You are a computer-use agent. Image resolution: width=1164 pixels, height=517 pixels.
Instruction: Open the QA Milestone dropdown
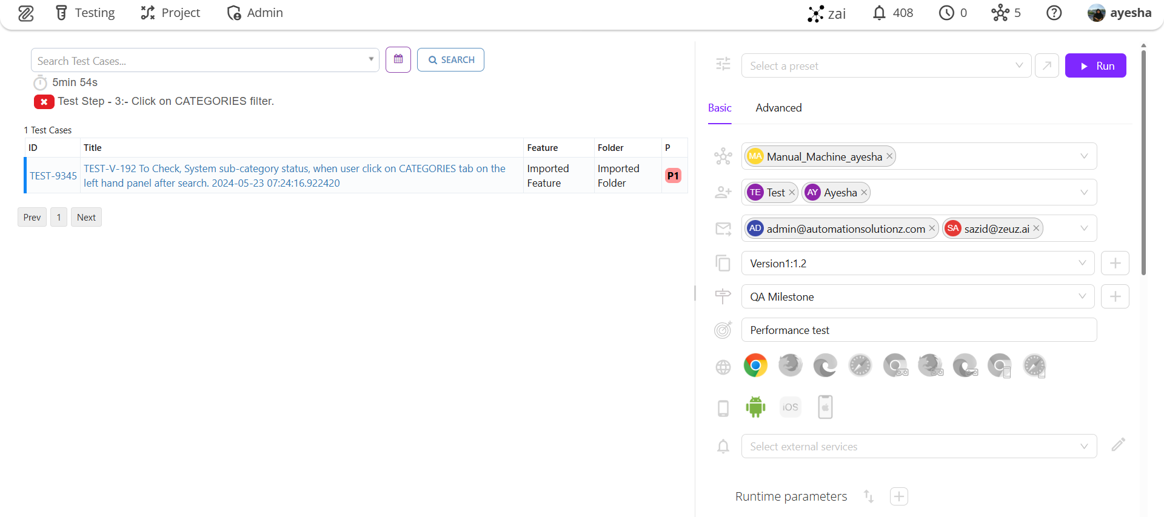[917, 297]
